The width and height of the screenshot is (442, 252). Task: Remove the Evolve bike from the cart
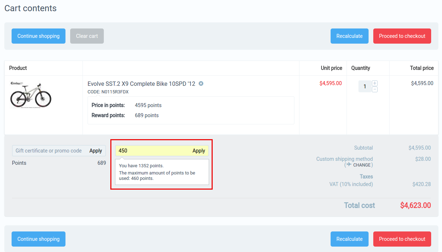201,84
